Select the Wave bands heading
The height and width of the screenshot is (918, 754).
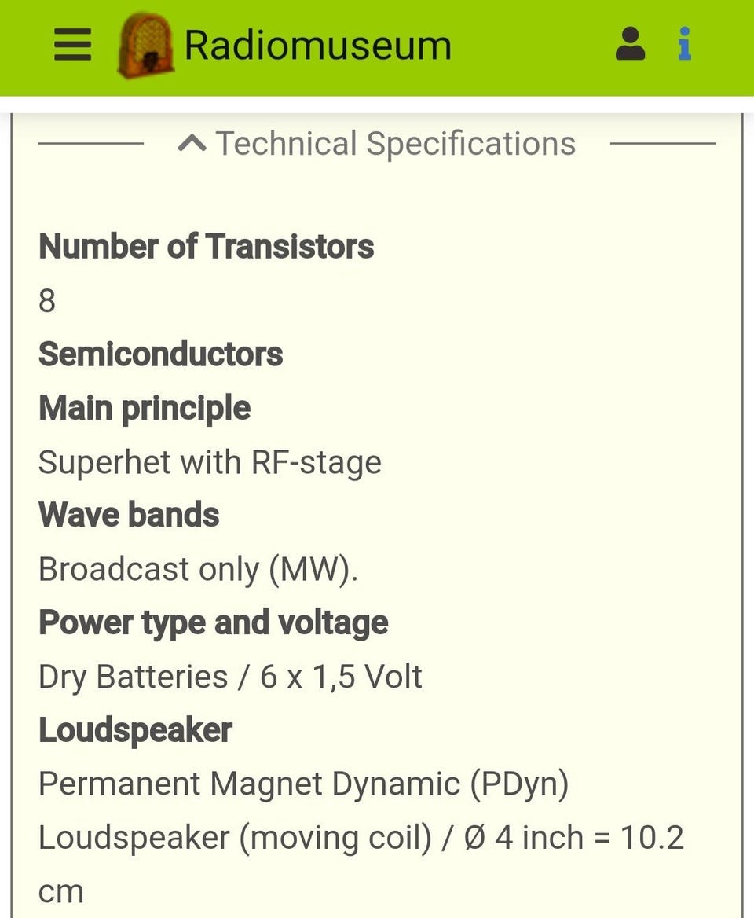tap(129, 516)
